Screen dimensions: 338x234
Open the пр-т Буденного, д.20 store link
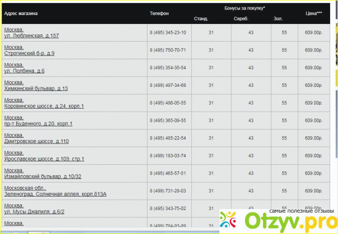click(x=38, y=124)
